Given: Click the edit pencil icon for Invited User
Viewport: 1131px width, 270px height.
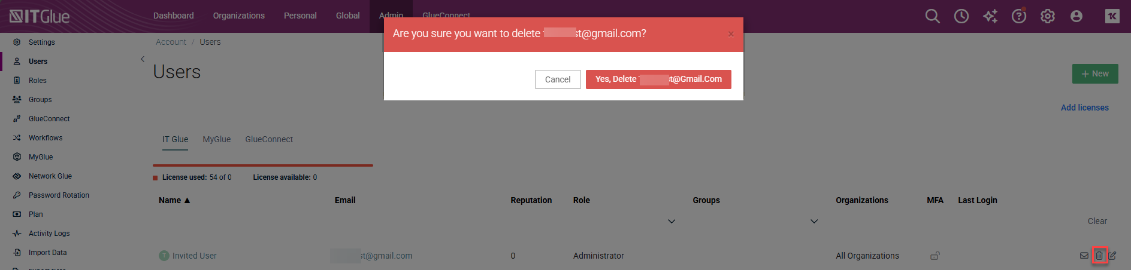Looking at the screenshot, I should (x=1112, y=256).
